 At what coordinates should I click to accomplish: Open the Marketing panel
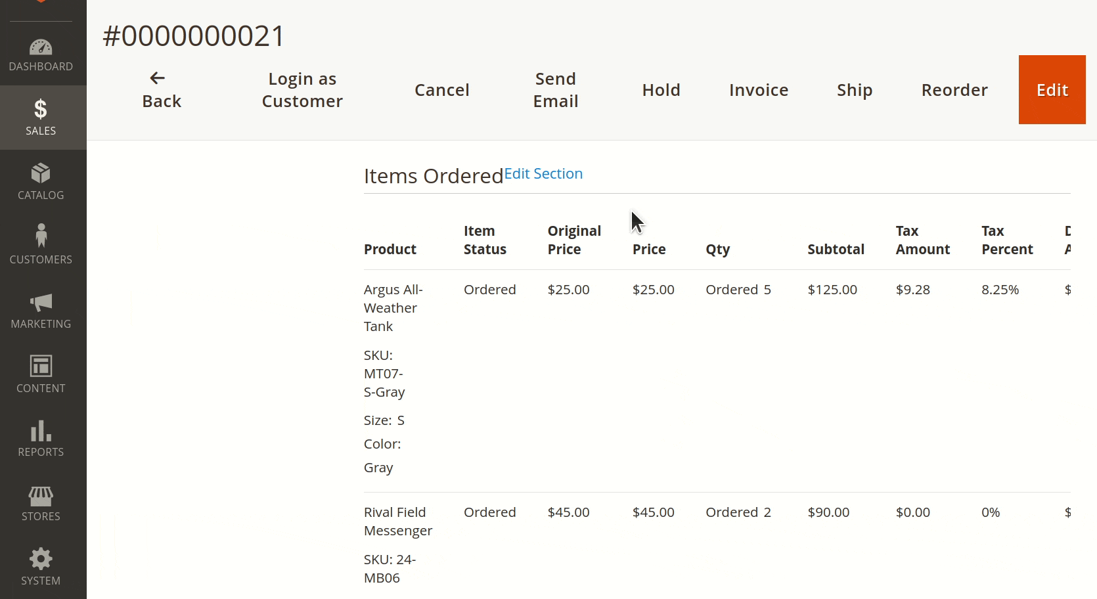coord(41,309)
